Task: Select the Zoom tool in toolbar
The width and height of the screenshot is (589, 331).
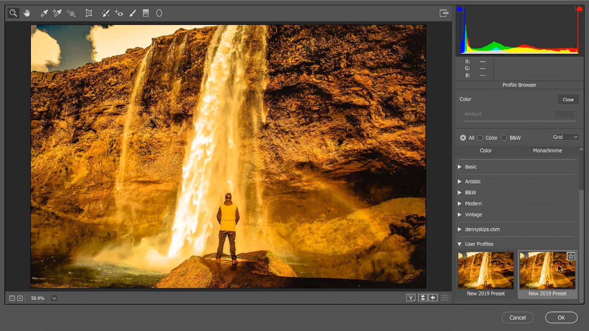Action: click(13, 13)
